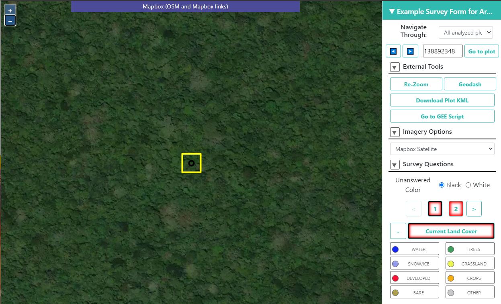The image size is (501, 304).
Task: Zoom in on the map
Action: point(10,10)
